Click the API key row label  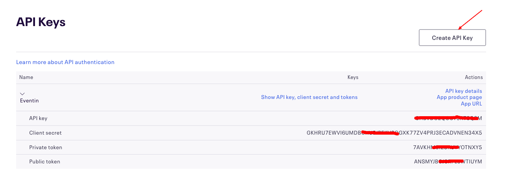click(x=38, y=118)
